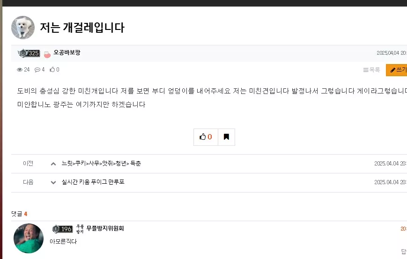Toggle the bookmark icon for this post
The image size is (407, 259).
coord(226,137)
